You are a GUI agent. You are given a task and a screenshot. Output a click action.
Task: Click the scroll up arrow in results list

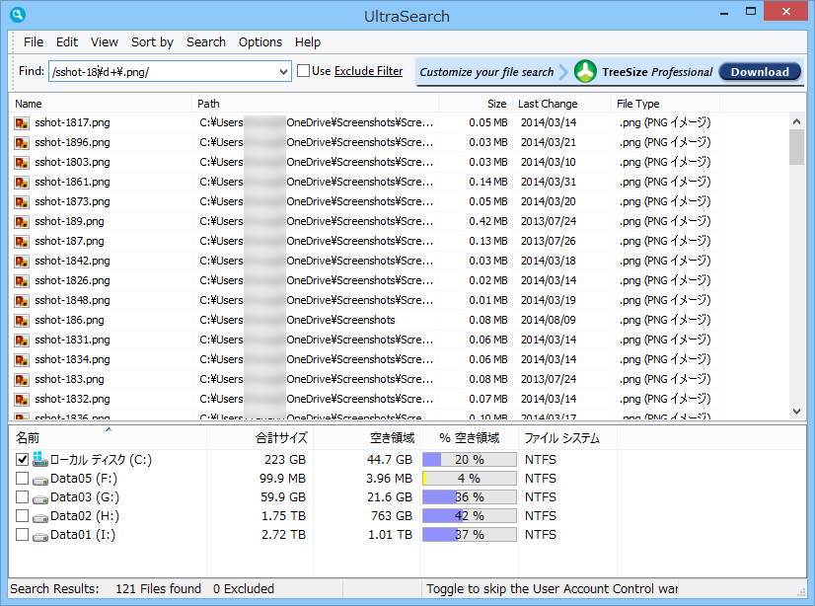[x=797, y=121]
